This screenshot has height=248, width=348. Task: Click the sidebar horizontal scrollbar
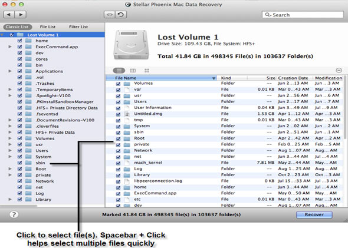pyautogui.click(x=19, y=206)
